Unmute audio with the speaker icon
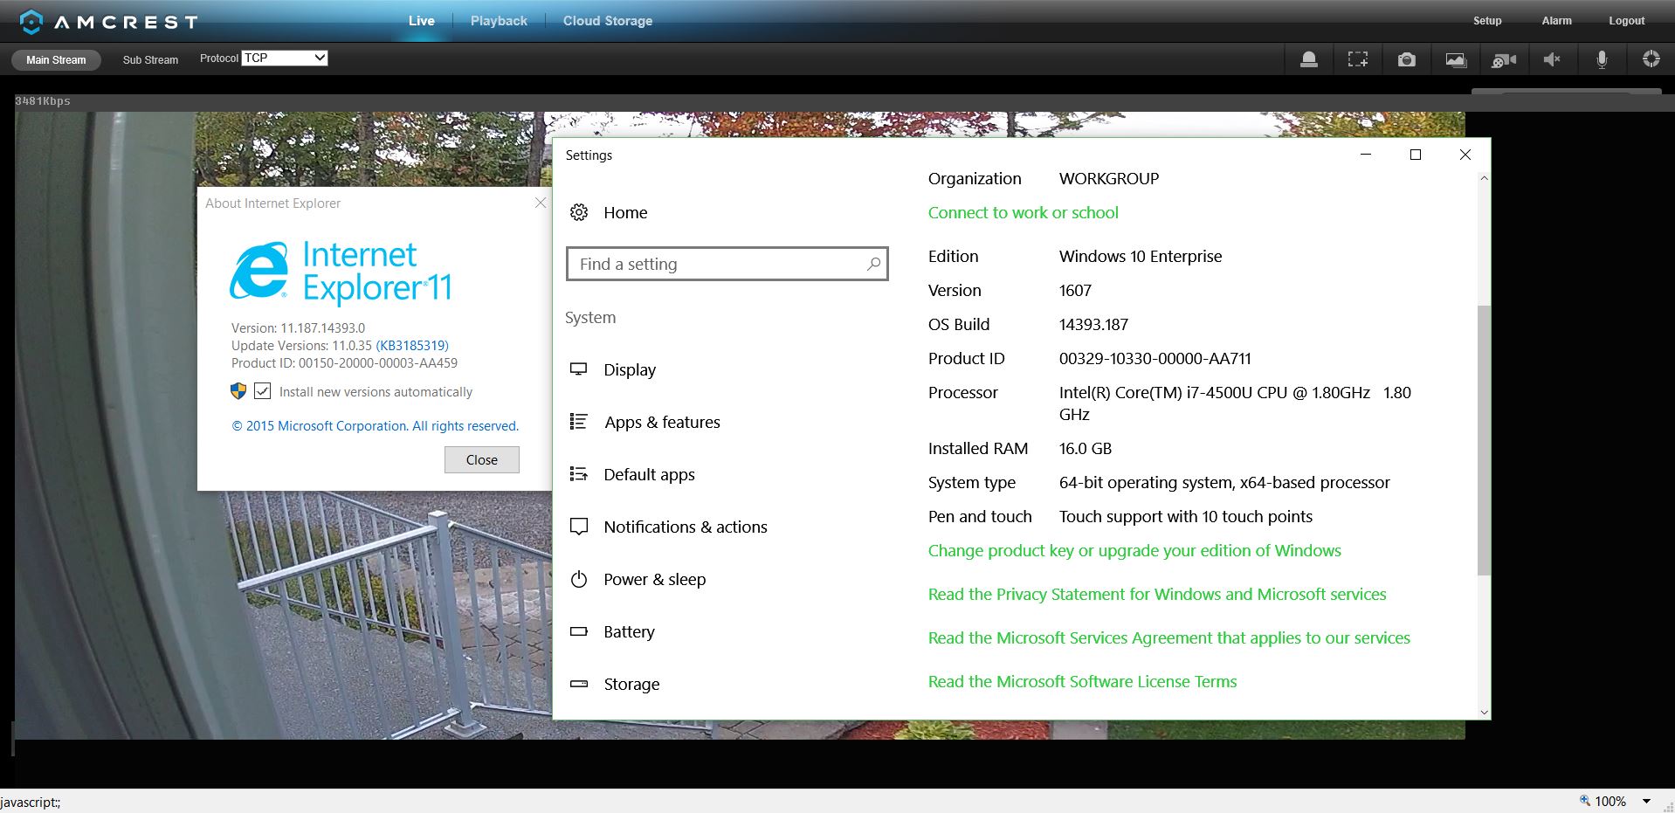 click(1552, 59)
